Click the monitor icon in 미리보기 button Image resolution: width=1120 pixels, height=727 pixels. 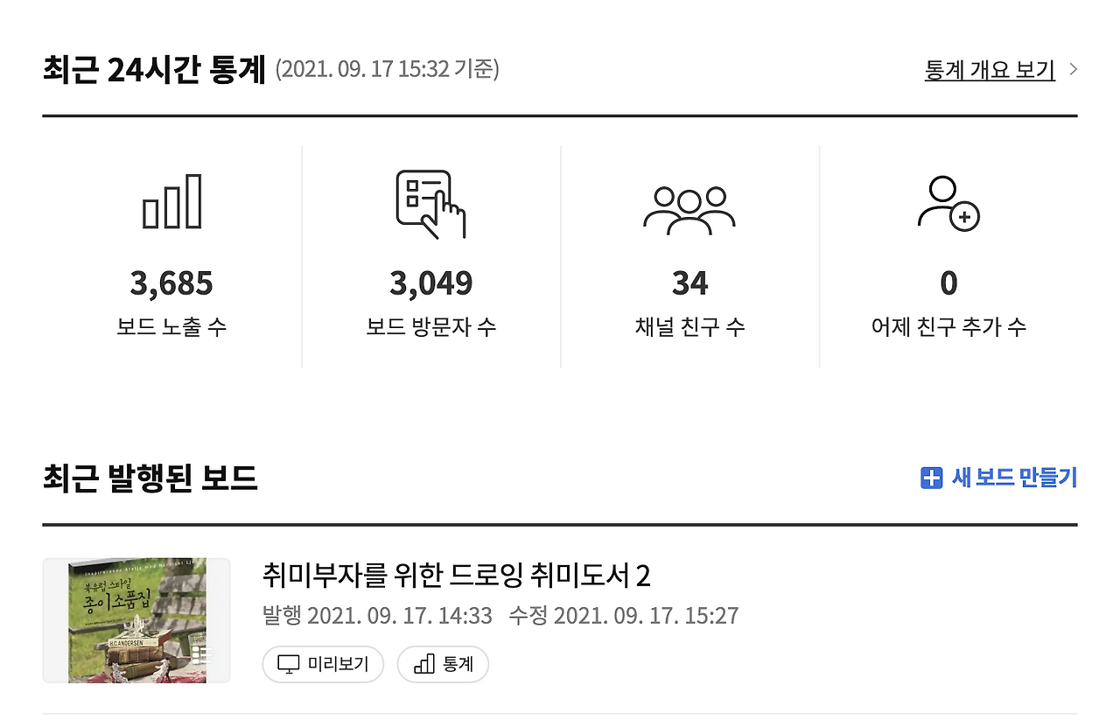coord(288,664)
